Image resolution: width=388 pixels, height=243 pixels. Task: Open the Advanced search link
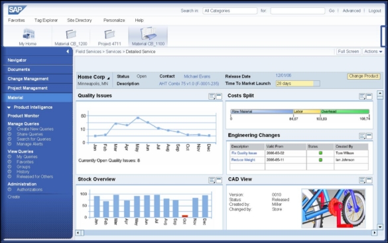click(352, 11)
